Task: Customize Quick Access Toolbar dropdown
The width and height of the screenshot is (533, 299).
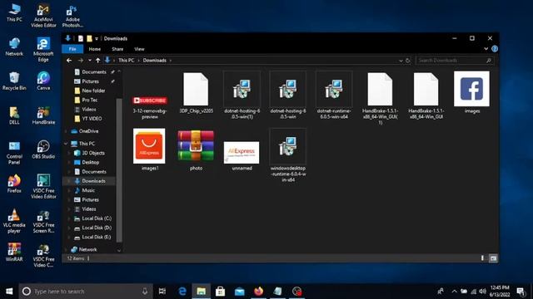Action: coord(97,39)
